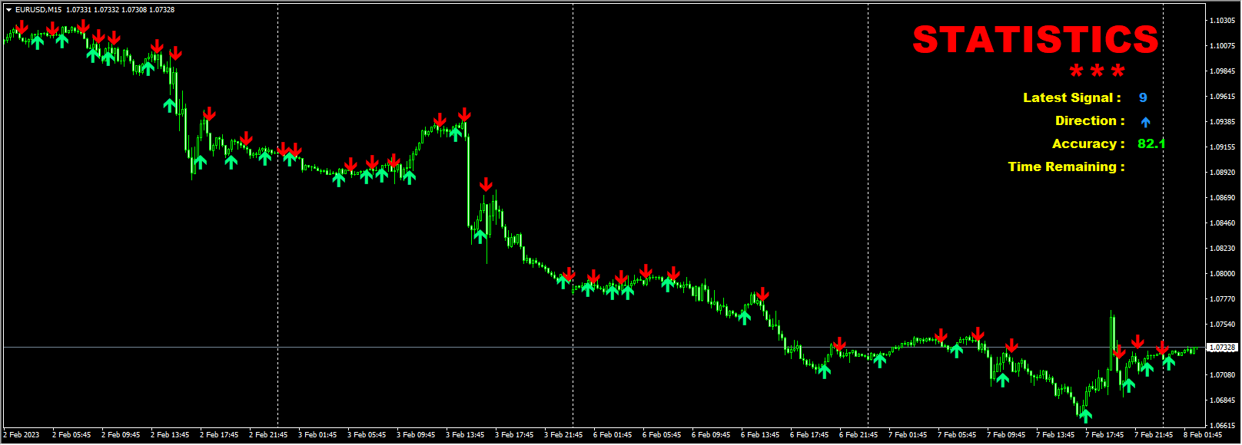Click time axis label 2 Feb 05:45
This screenshot has height=445, width=1242.
71,435
